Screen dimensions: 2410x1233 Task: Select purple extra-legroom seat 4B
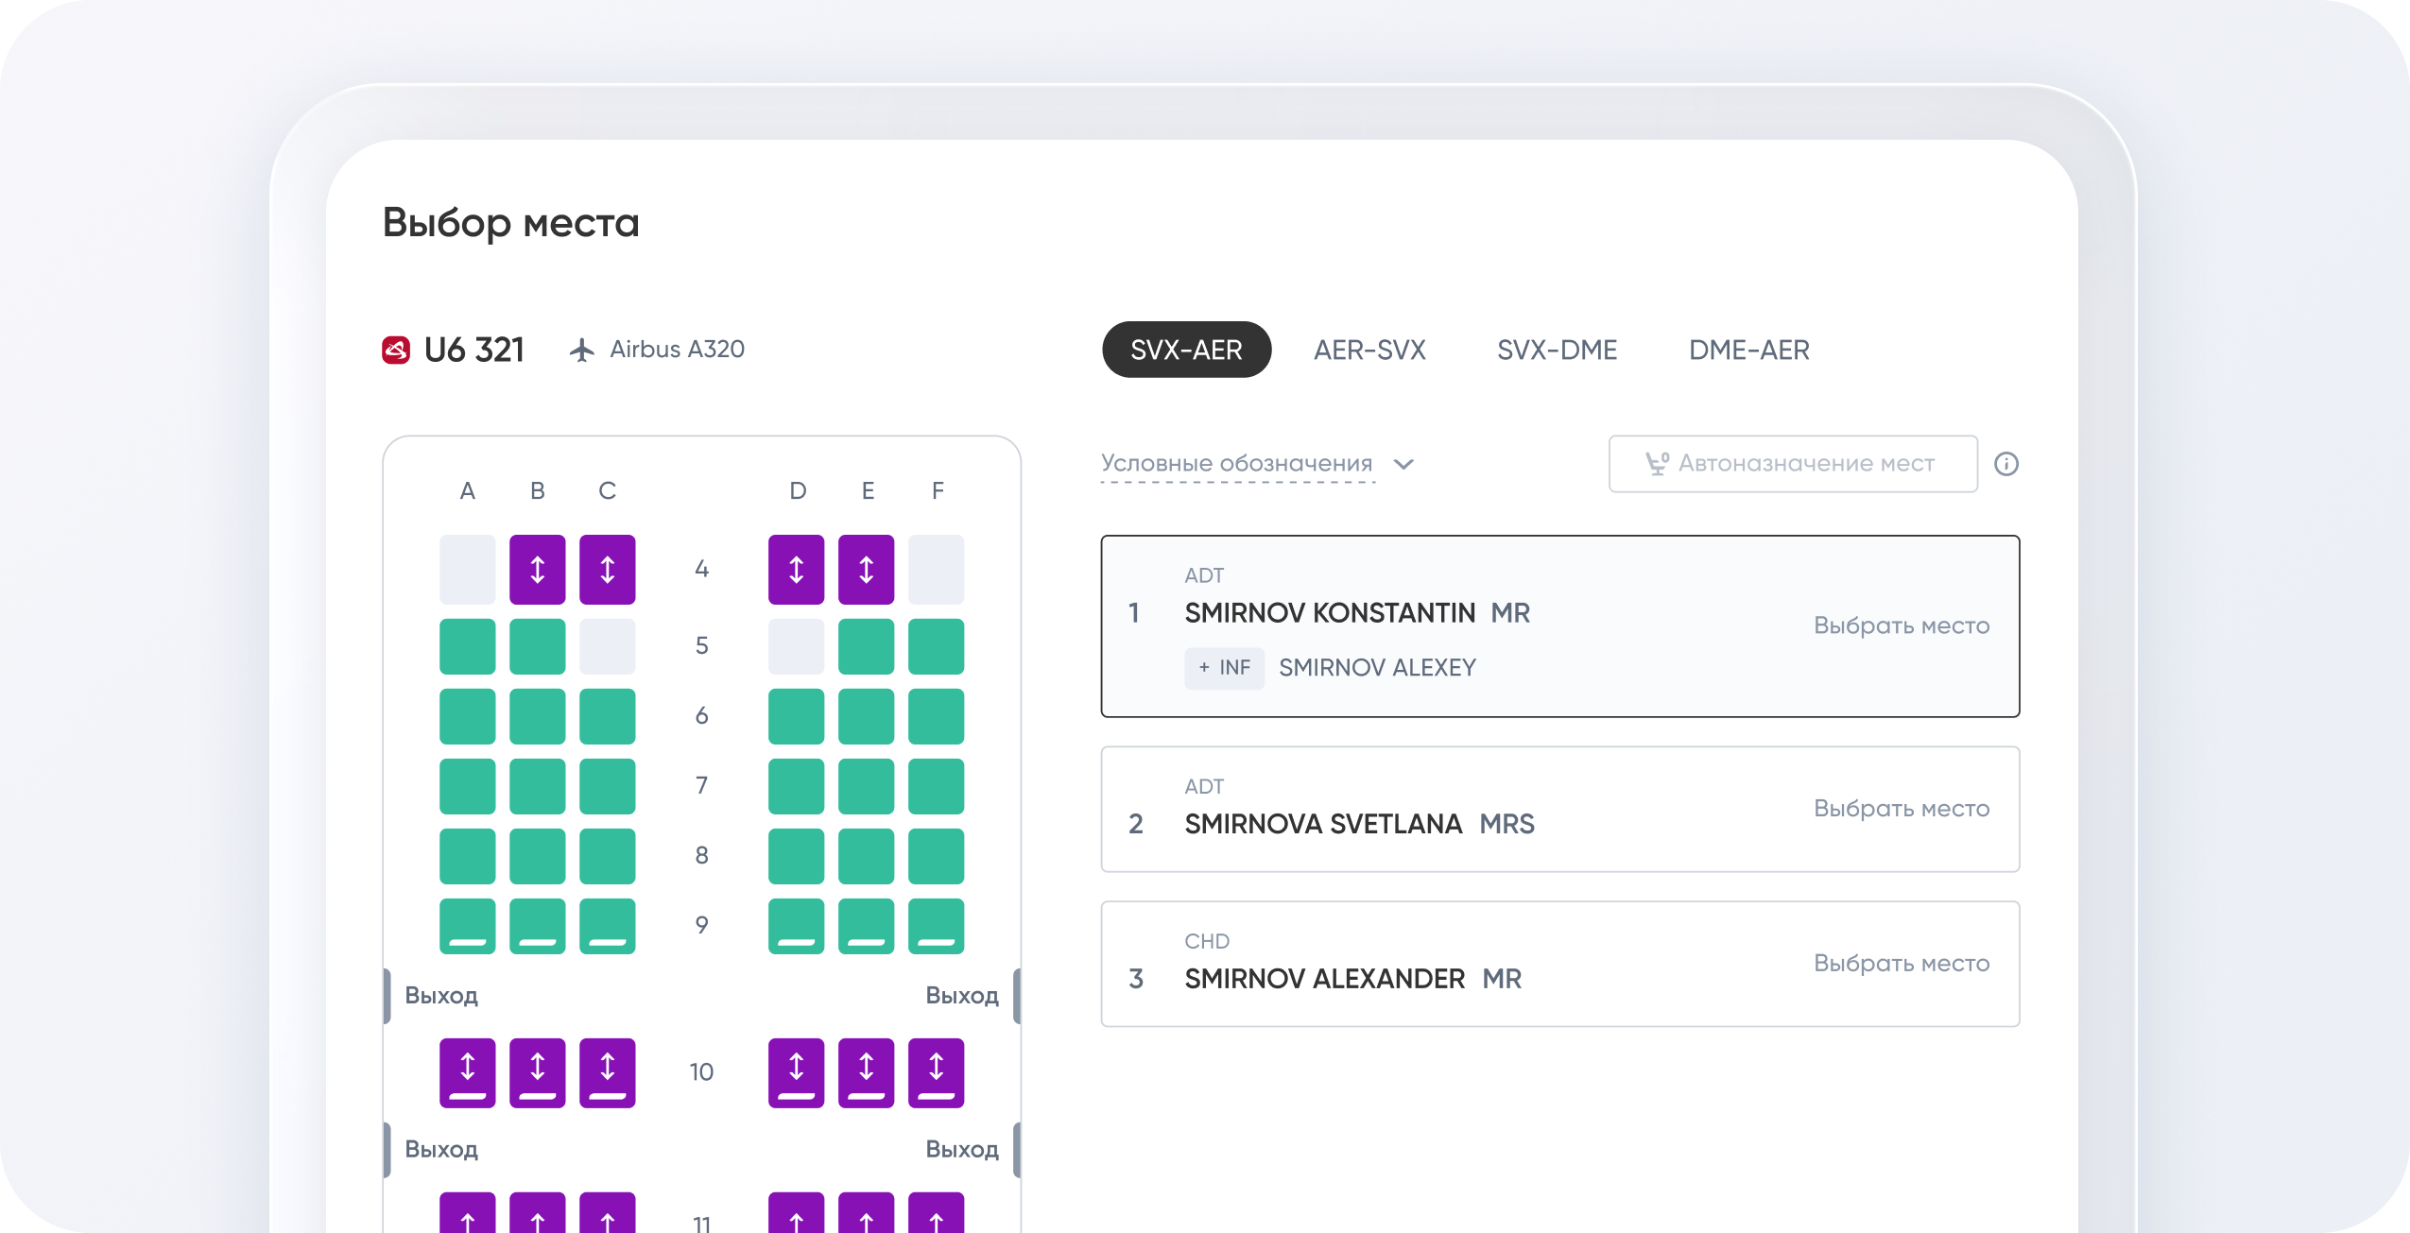tap(537, 570)
